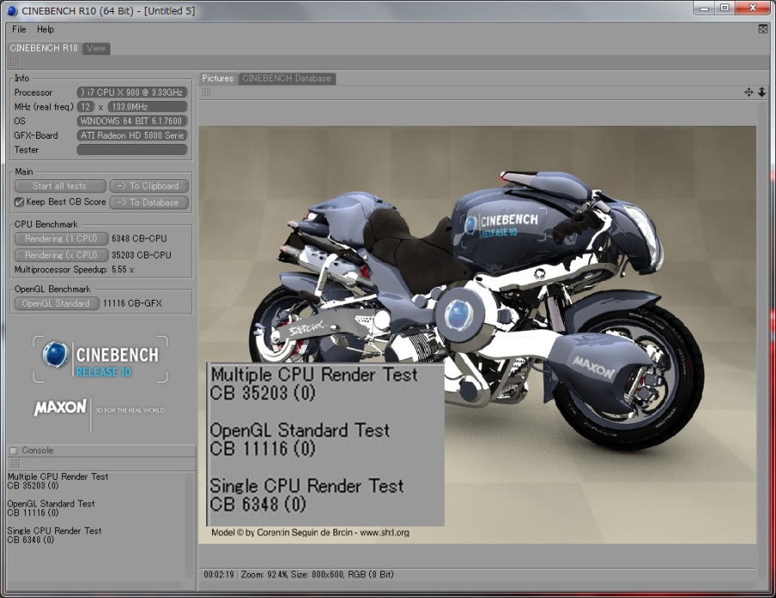Click the CINEBENCH app icon in title bar
The image size is (776, 598).
11,9
